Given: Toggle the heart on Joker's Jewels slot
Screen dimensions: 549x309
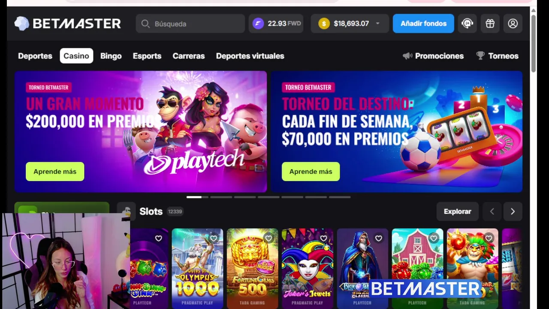Looking at the screenshot, I should pyautogui.click(x=323, y=238).
